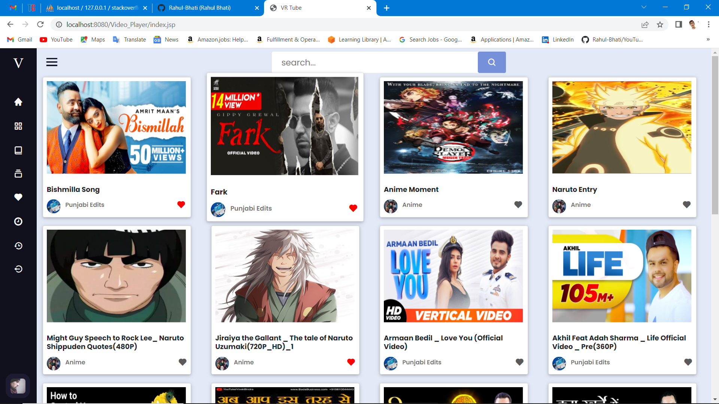Viewport: 719px width, 404px height.
Task: Open the grid categories icon in sidebar
Action: [x=18, y=126]
